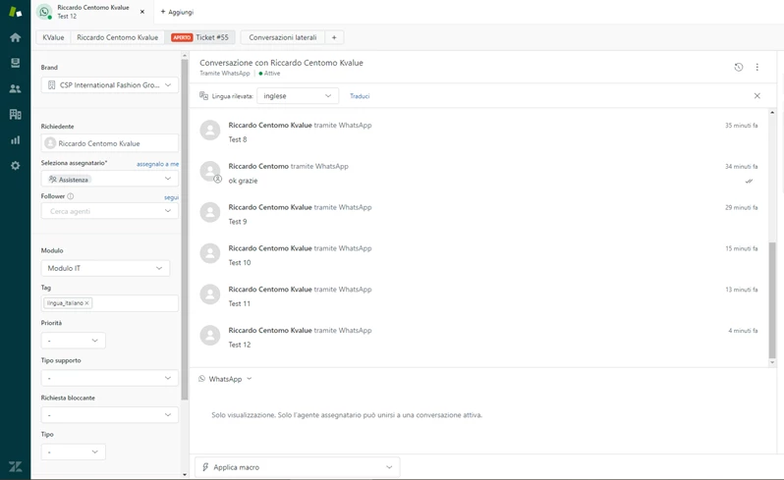This screenshot has width=784, height=480.
Task: Open Customers icon in sidebar
Action: (x=15, y=88)
